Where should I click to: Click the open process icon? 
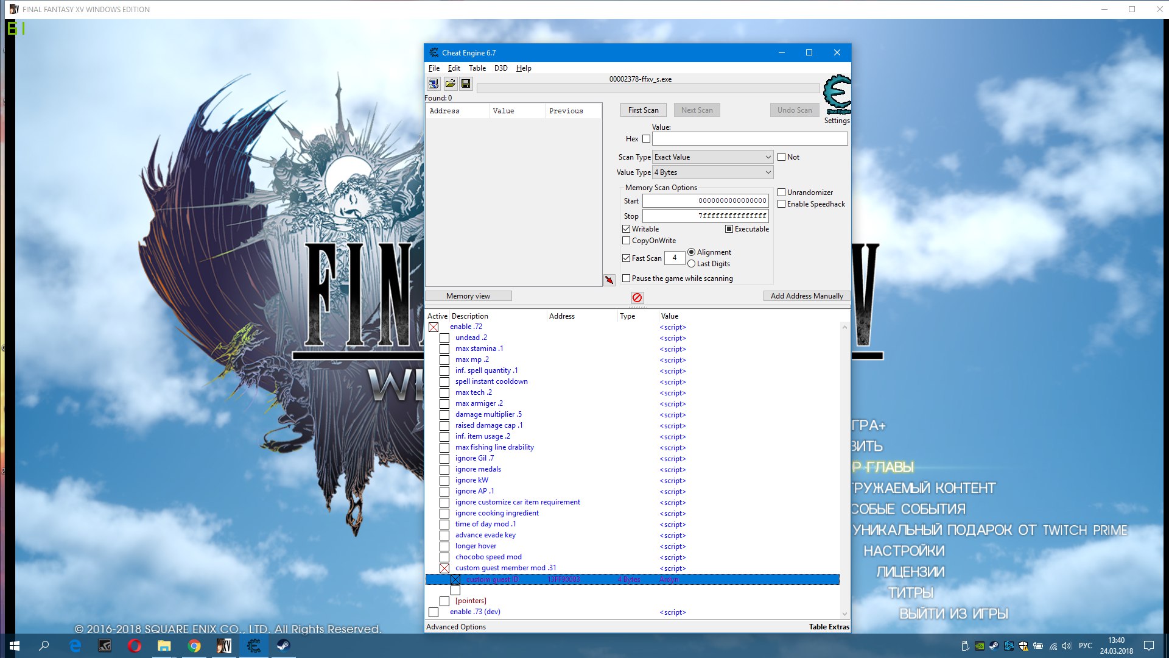[x=434, y=83]
